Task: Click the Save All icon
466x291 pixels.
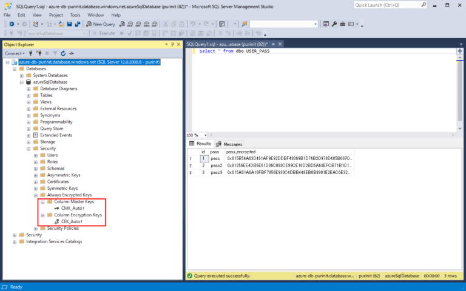Action: click(x=78, y=24)
